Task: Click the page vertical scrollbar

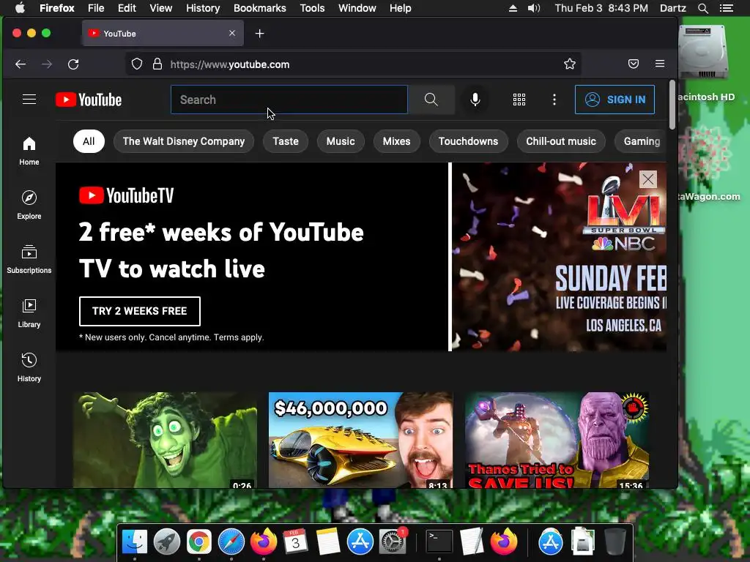Action: point(672,105)
